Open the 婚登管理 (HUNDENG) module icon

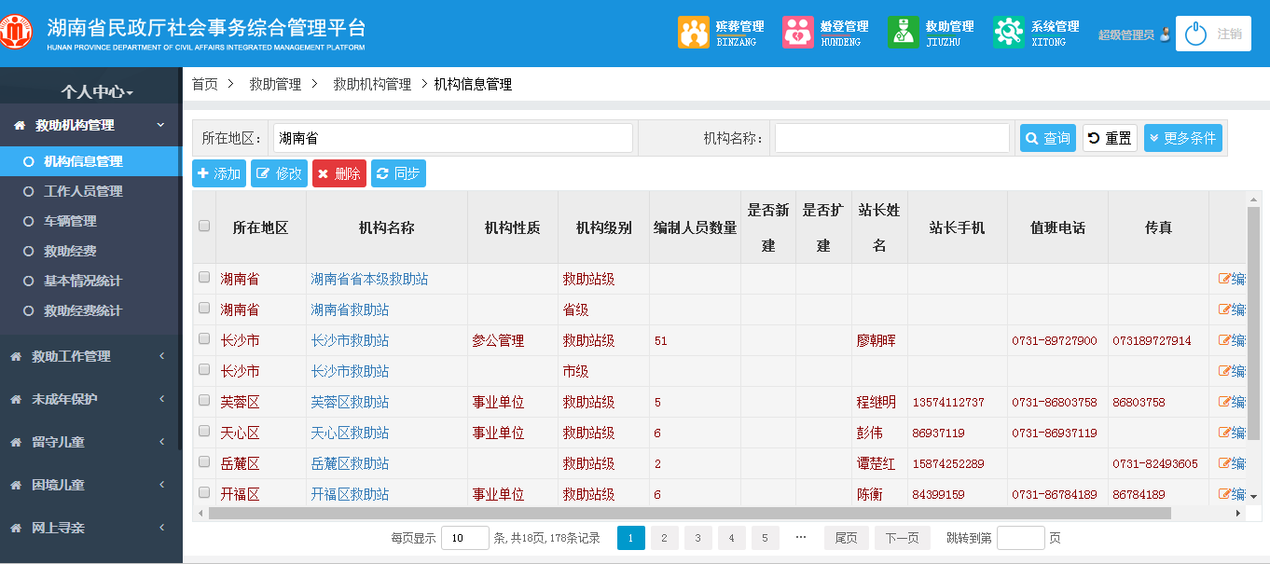[797, 31]
